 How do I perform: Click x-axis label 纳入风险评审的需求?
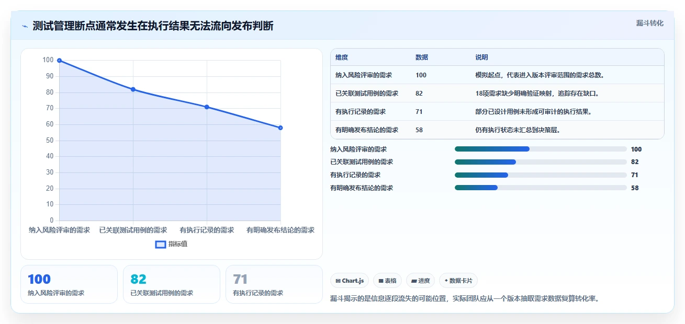pos(59,230)
